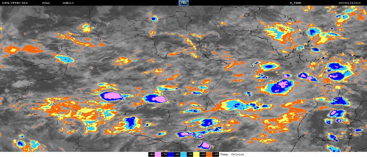Click the -60 legend value
The height and width of the screenshot is (157, 367).
coord(177,154)
